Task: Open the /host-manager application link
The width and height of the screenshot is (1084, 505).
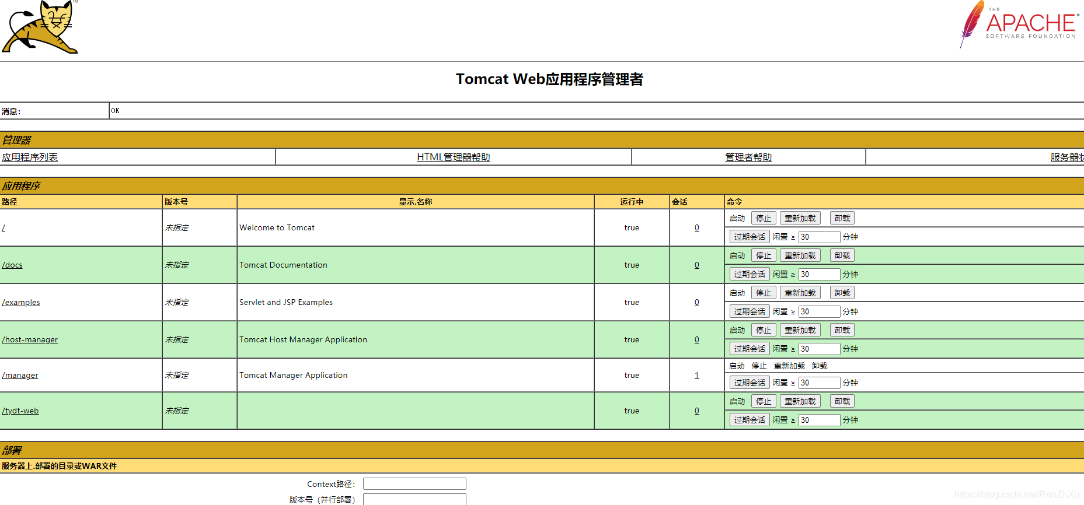Action: pyautogui.click(x=30, y=339)
